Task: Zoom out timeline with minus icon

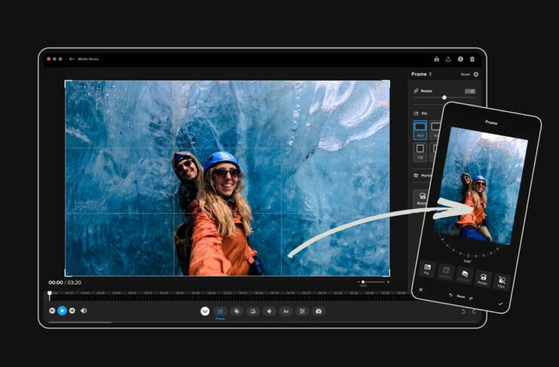Action: tap(358, 282)
